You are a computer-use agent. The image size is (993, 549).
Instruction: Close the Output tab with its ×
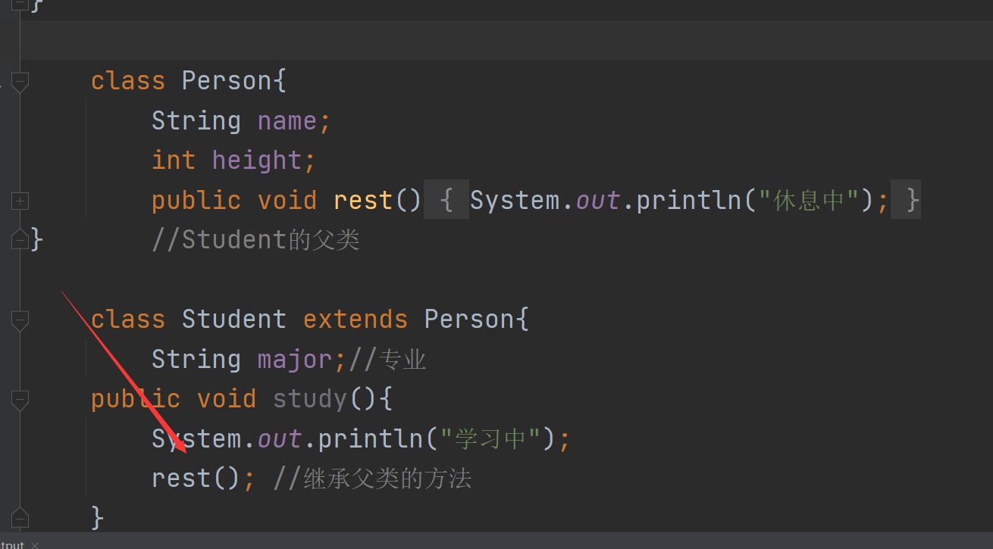35,544
